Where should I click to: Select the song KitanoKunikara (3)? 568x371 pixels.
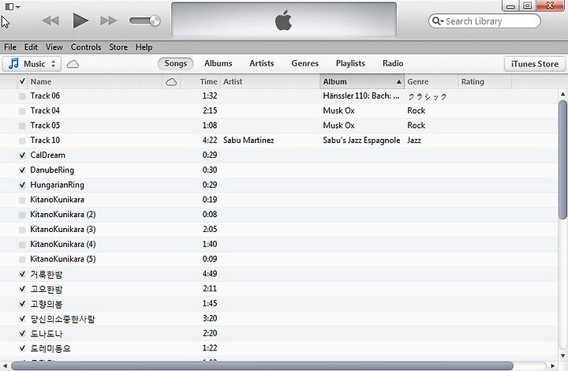[63, 230]
